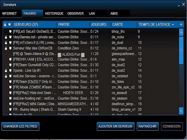Click lock icon beside VeryGames.net private server
This screenshot has width=187, height=140.
[6, 37]
